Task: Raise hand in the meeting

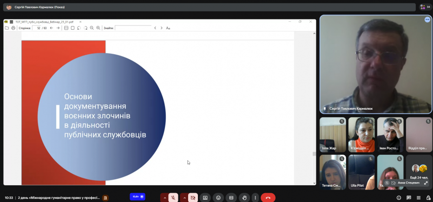Action: coord(244,197)
